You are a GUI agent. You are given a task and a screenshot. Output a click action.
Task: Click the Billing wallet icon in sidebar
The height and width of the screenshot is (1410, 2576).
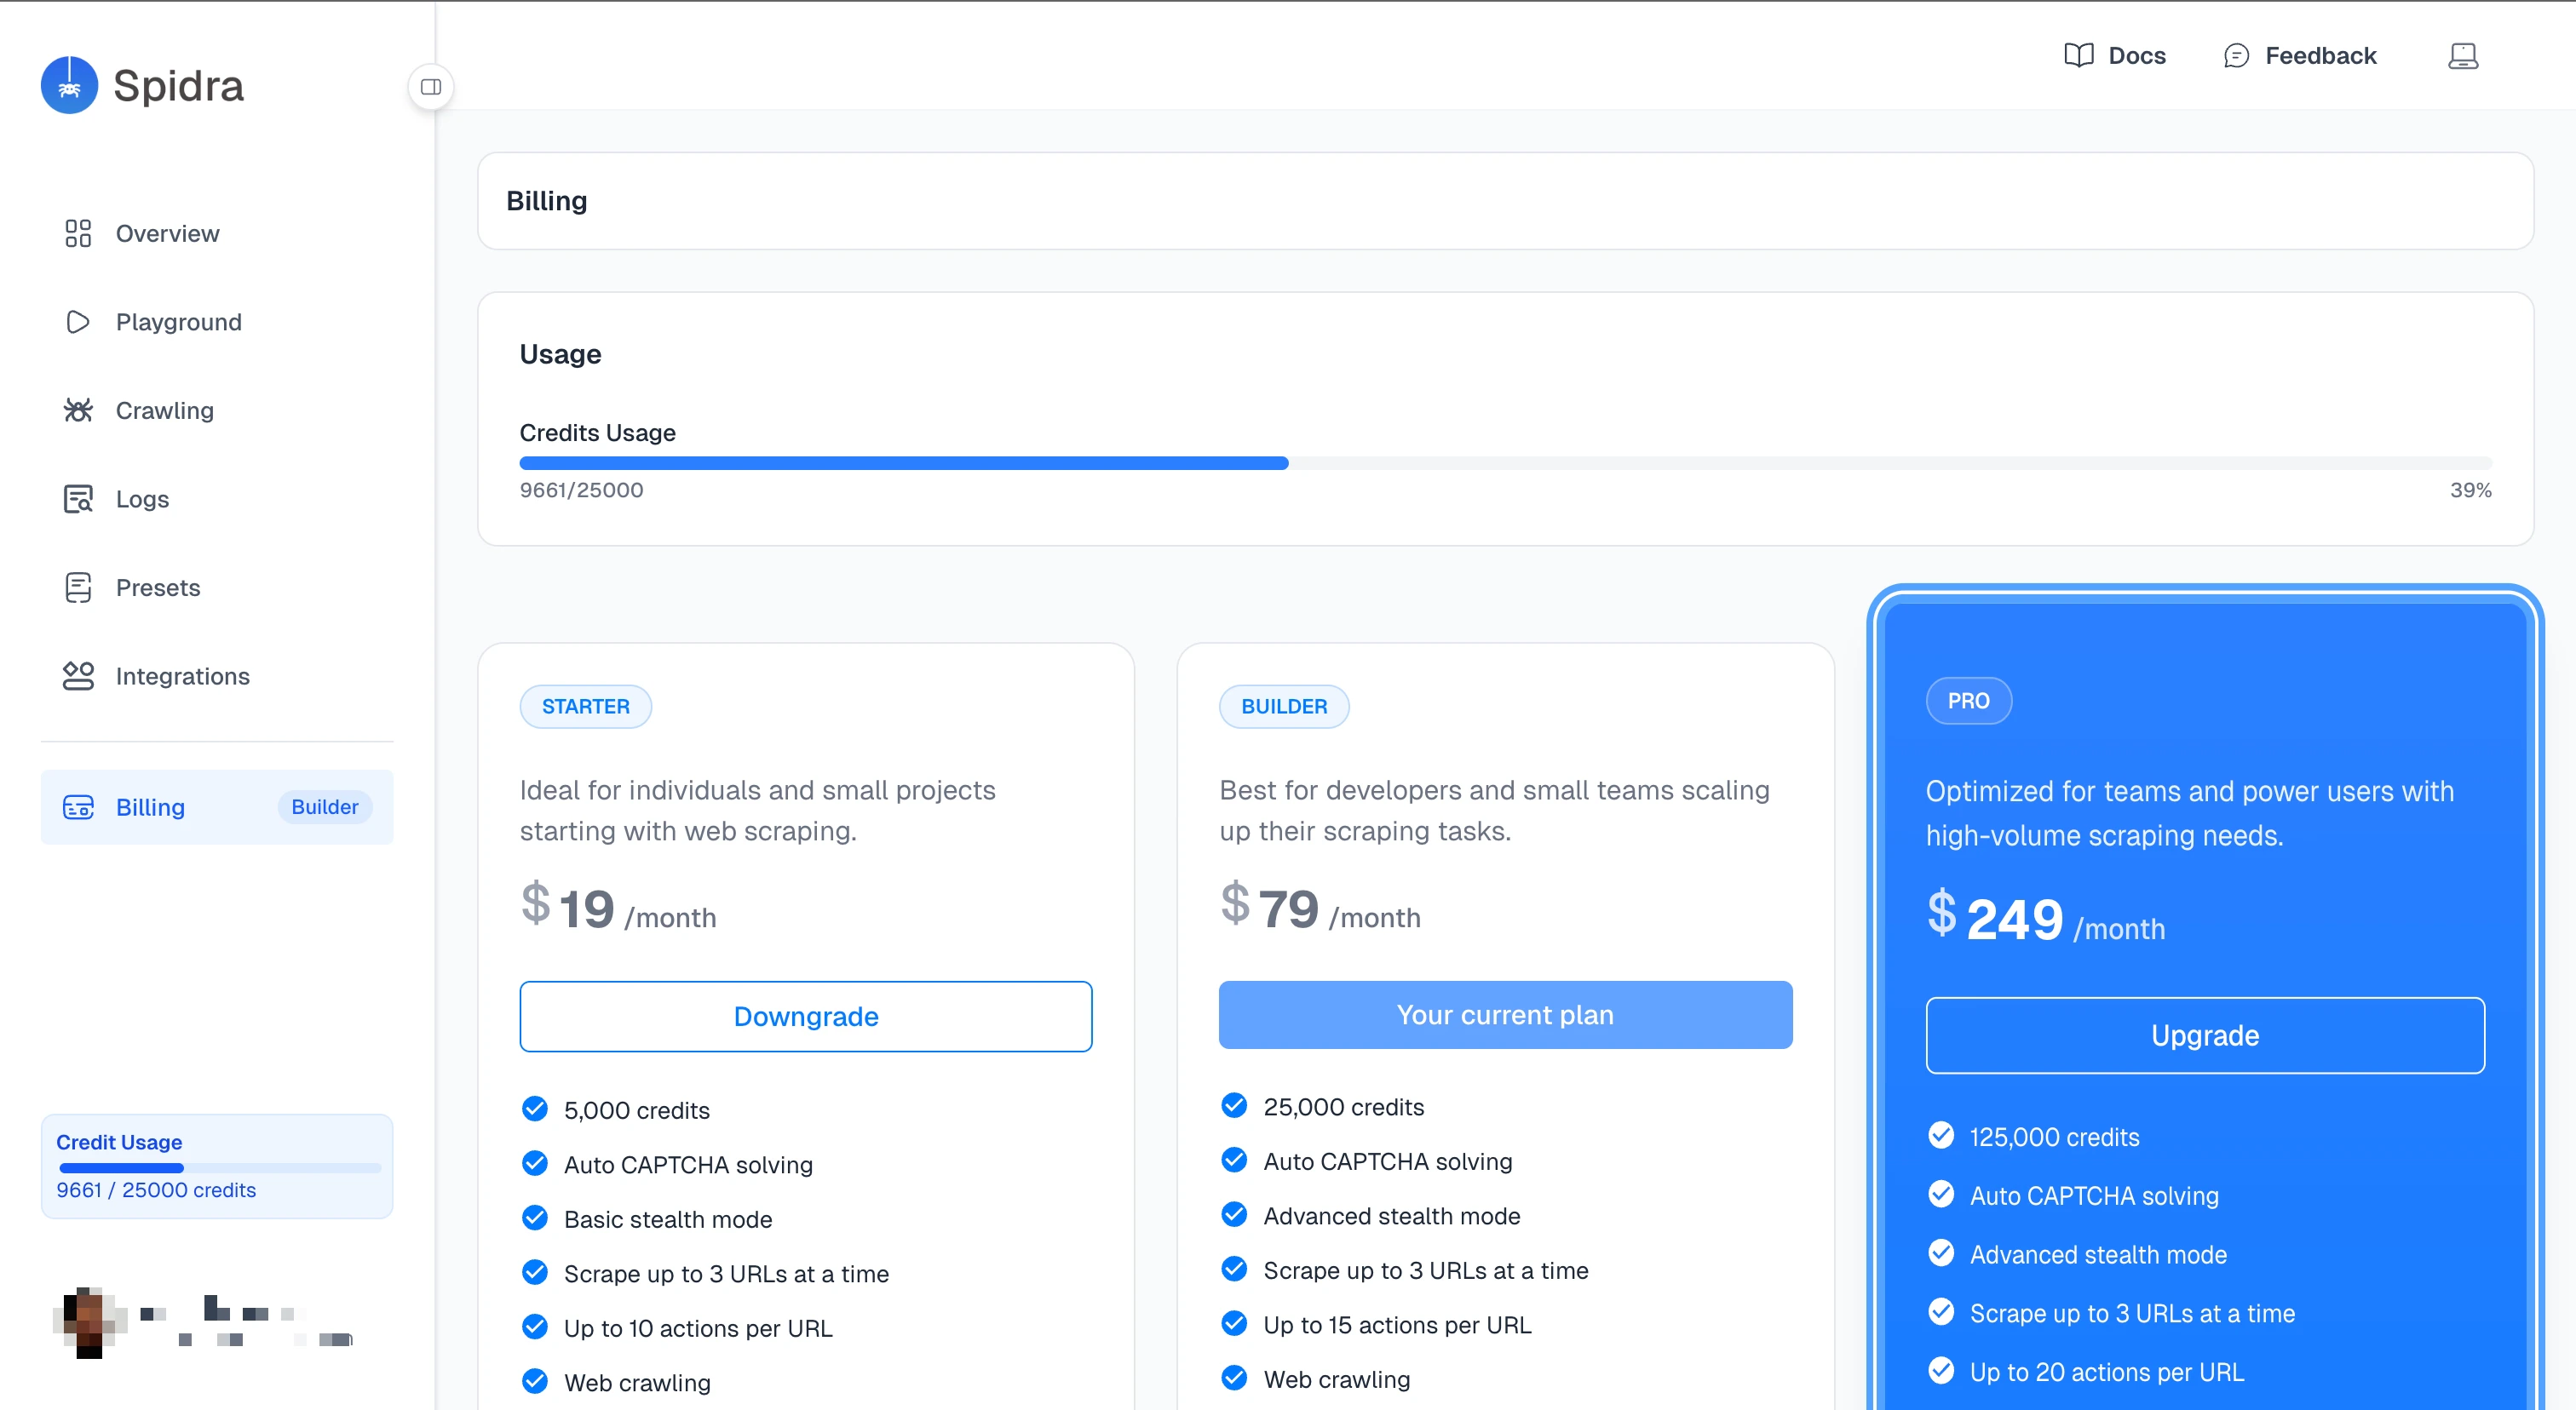click(78, 806)
